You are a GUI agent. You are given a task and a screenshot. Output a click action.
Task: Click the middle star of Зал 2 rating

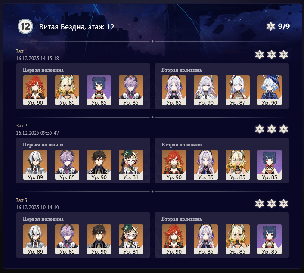coord(271,129)
